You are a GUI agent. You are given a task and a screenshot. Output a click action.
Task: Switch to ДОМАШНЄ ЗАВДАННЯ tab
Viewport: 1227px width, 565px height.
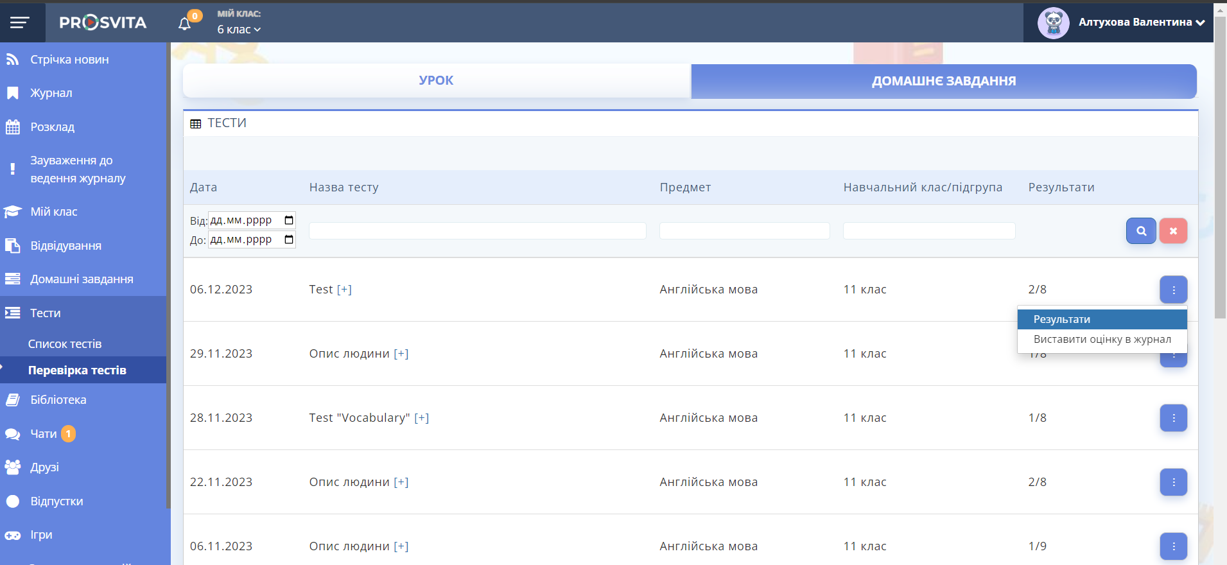[x=943, y=82]
